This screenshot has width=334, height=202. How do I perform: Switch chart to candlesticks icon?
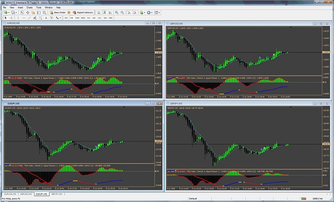coord(104,13)
